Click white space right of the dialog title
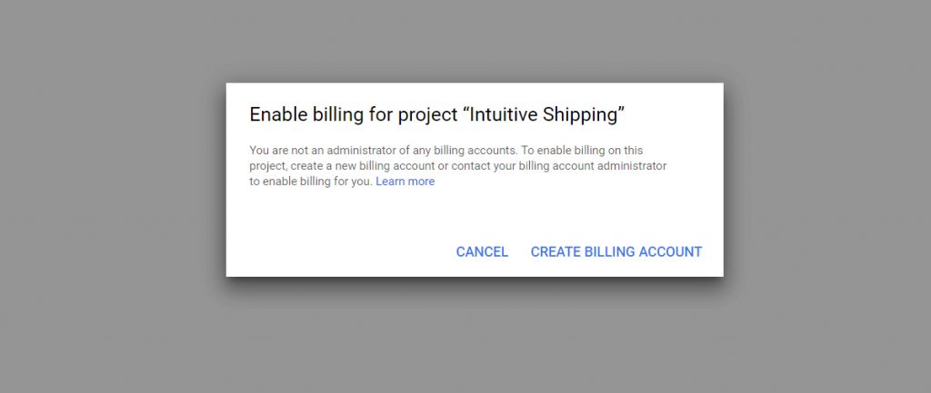The image size is (931, 393). [674, 115]
